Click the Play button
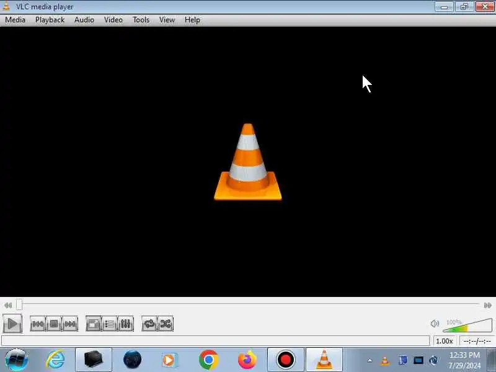496x372 pixels. click(12, 324)
